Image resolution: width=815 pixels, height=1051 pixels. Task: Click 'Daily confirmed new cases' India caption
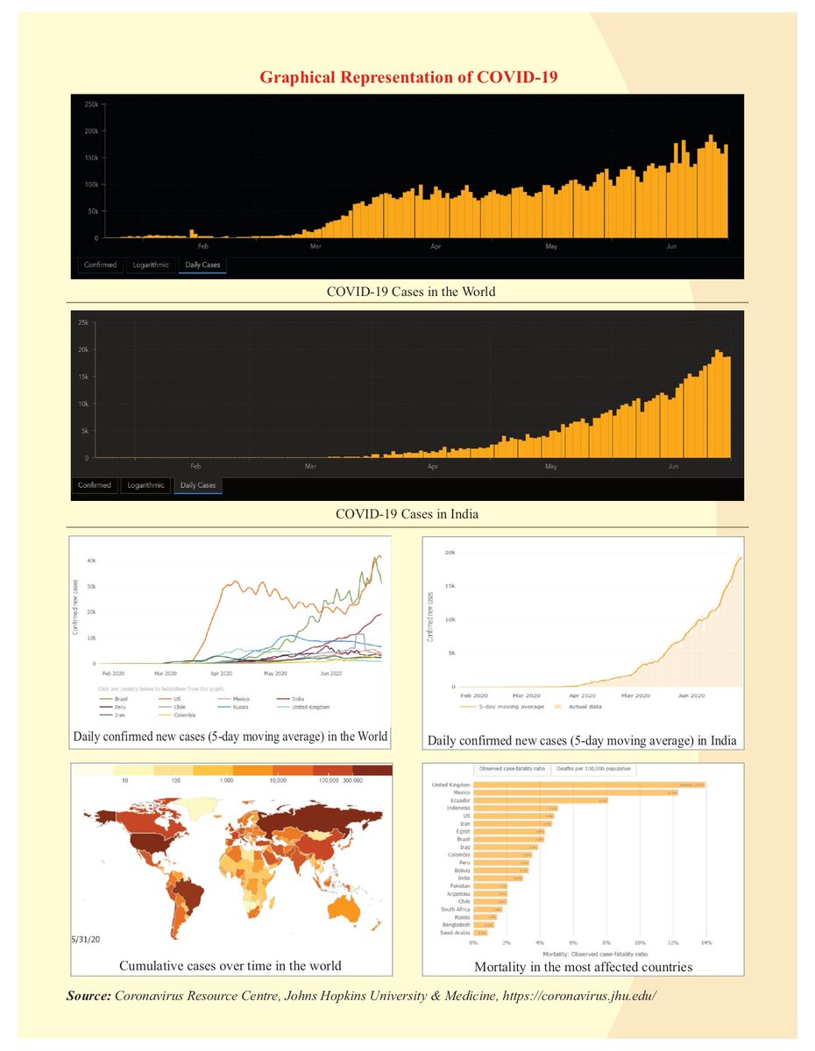582,741
